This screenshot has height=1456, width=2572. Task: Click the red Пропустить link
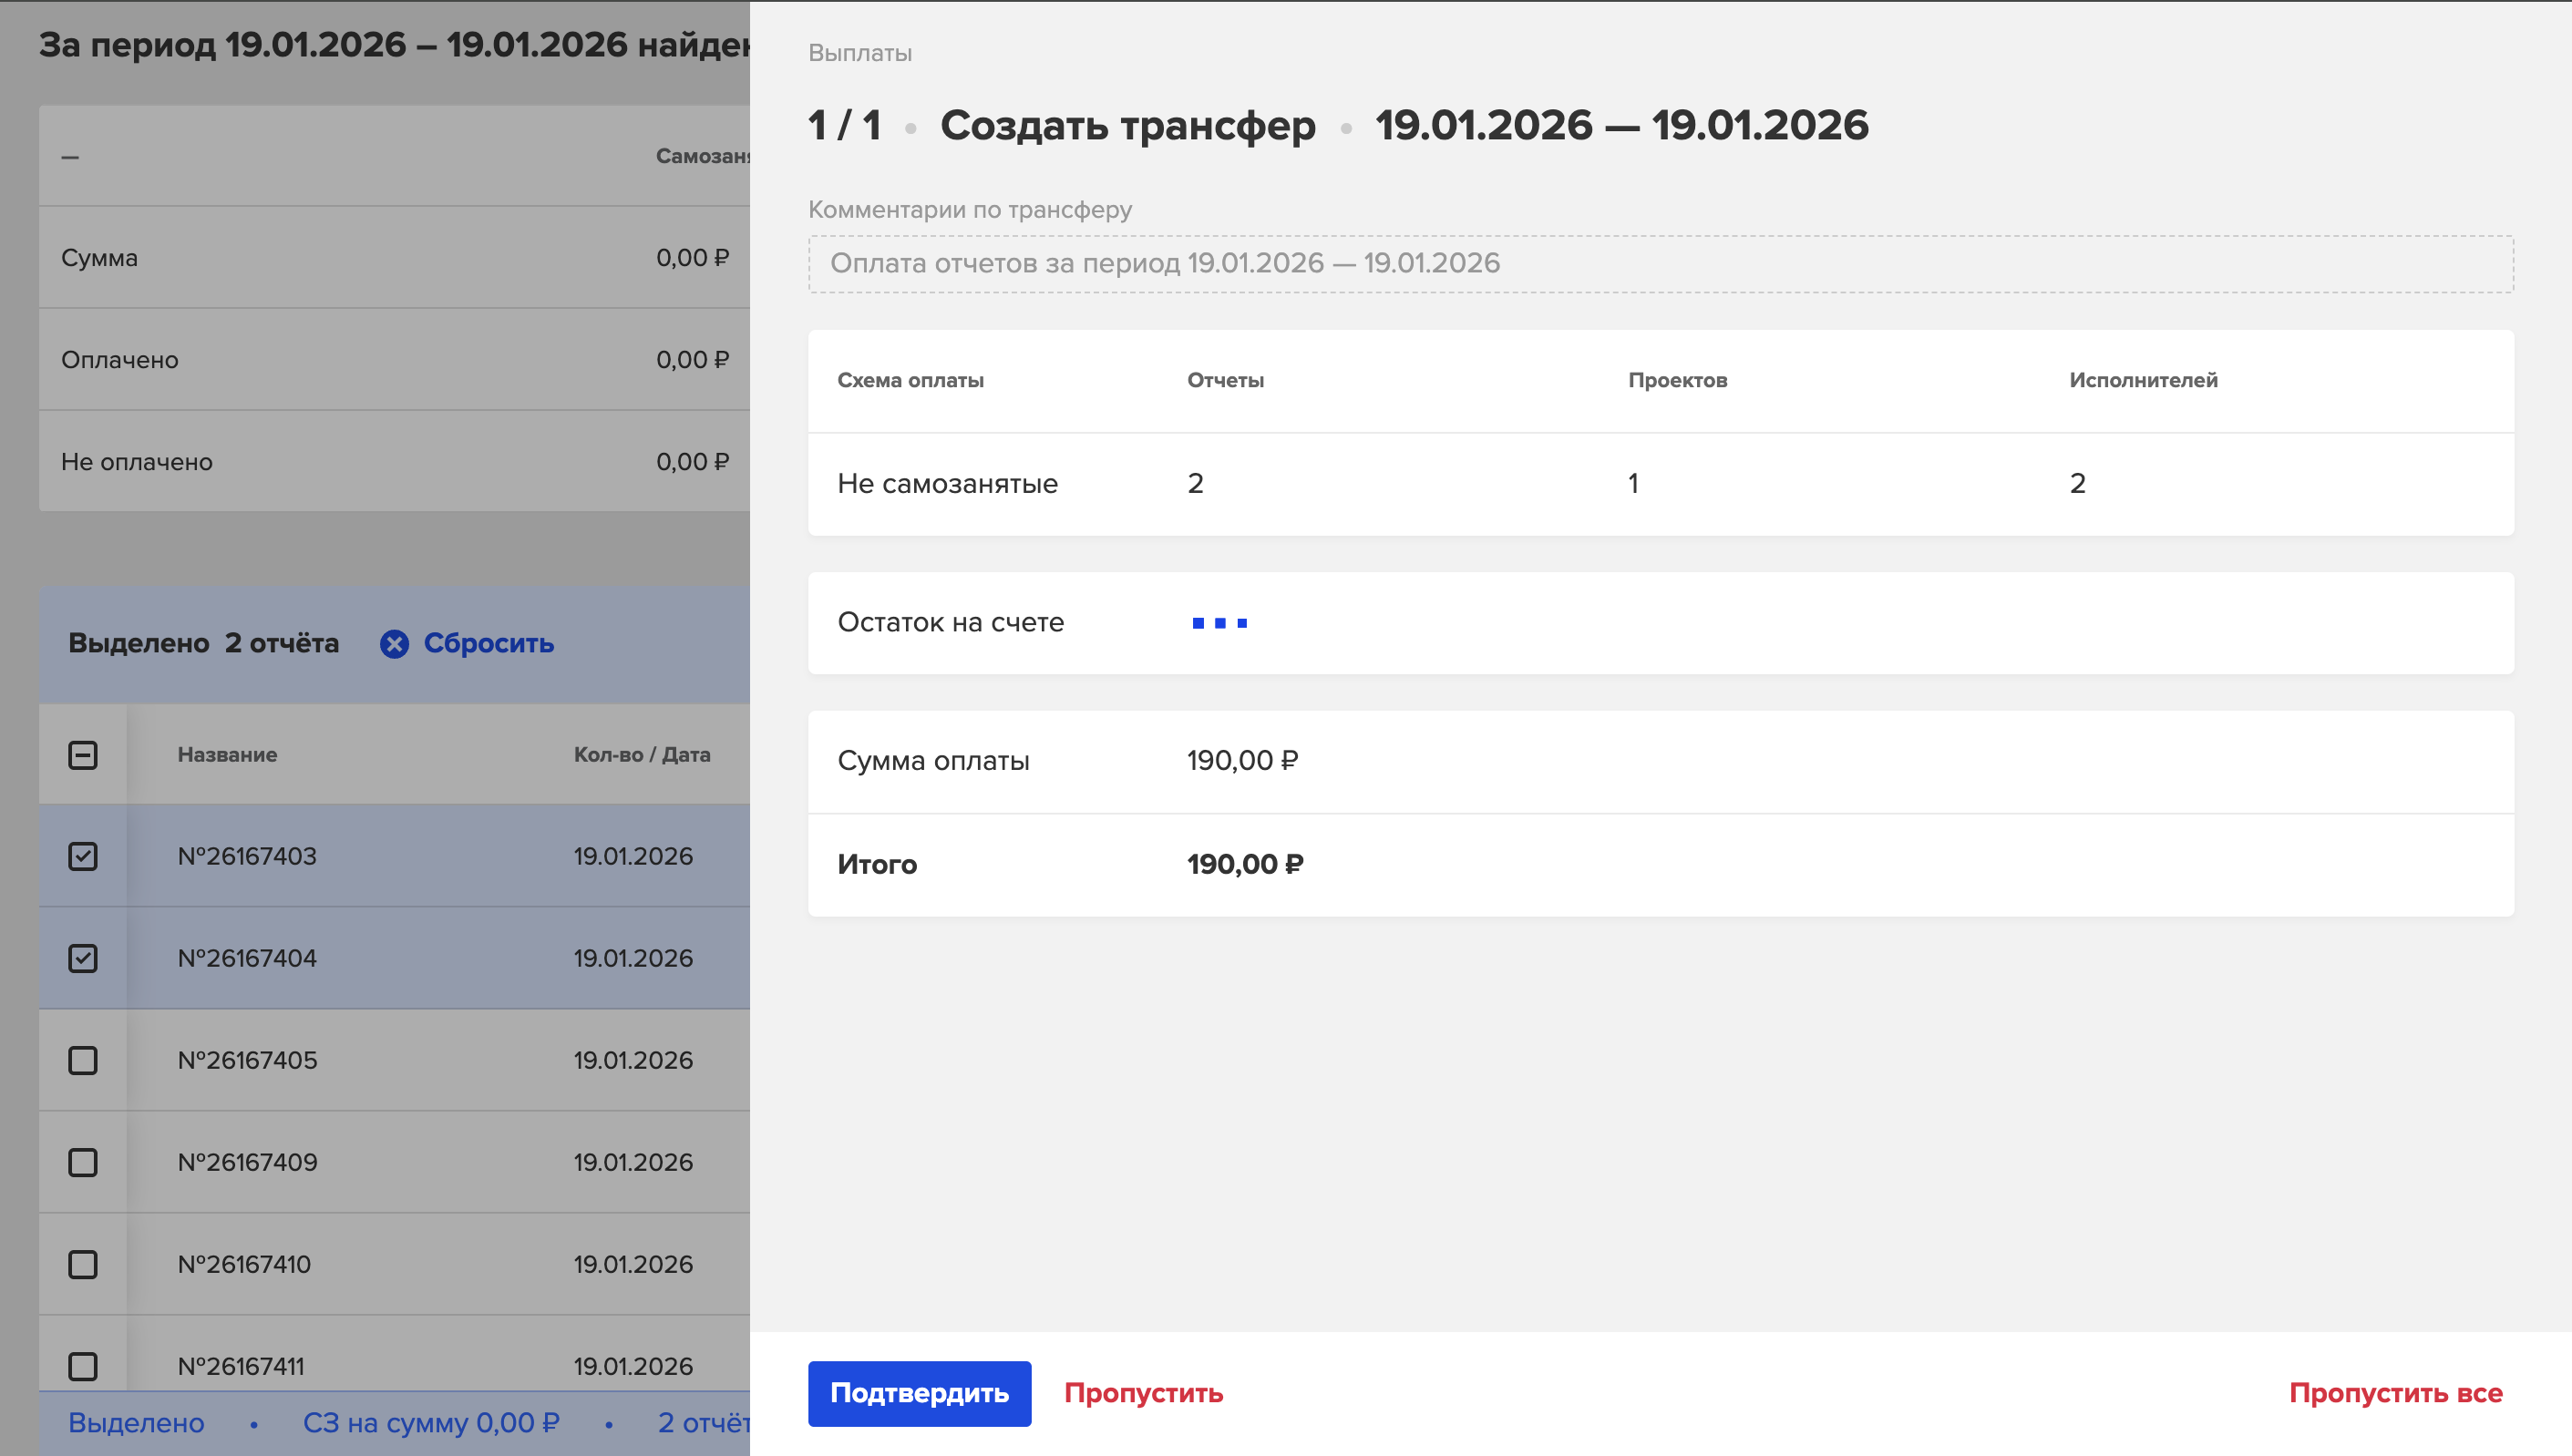coord(1143,1393)
